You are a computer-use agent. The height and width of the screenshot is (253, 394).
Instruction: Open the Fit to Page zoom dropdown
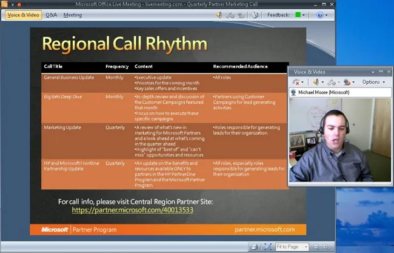point(292,247)
